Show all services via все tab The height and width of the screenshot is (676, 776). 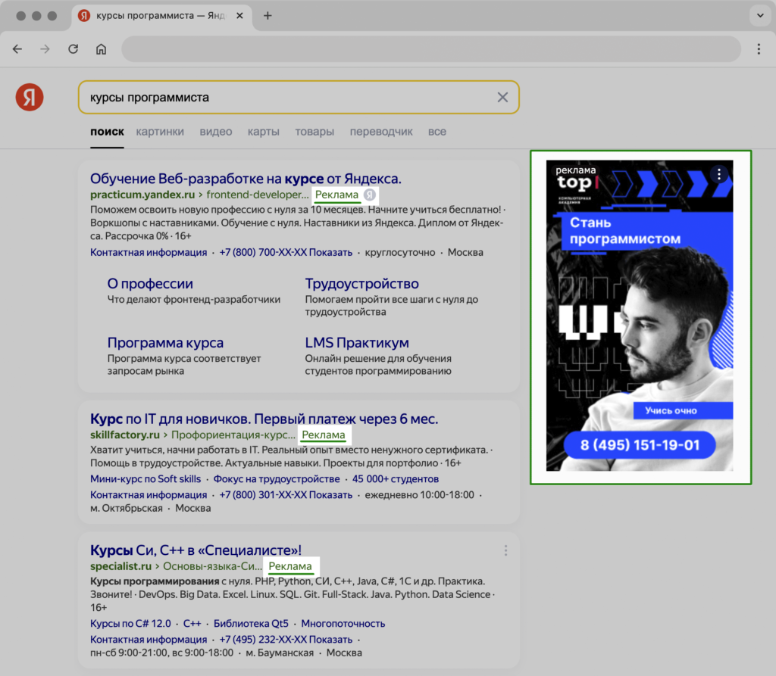pos(437,132)
